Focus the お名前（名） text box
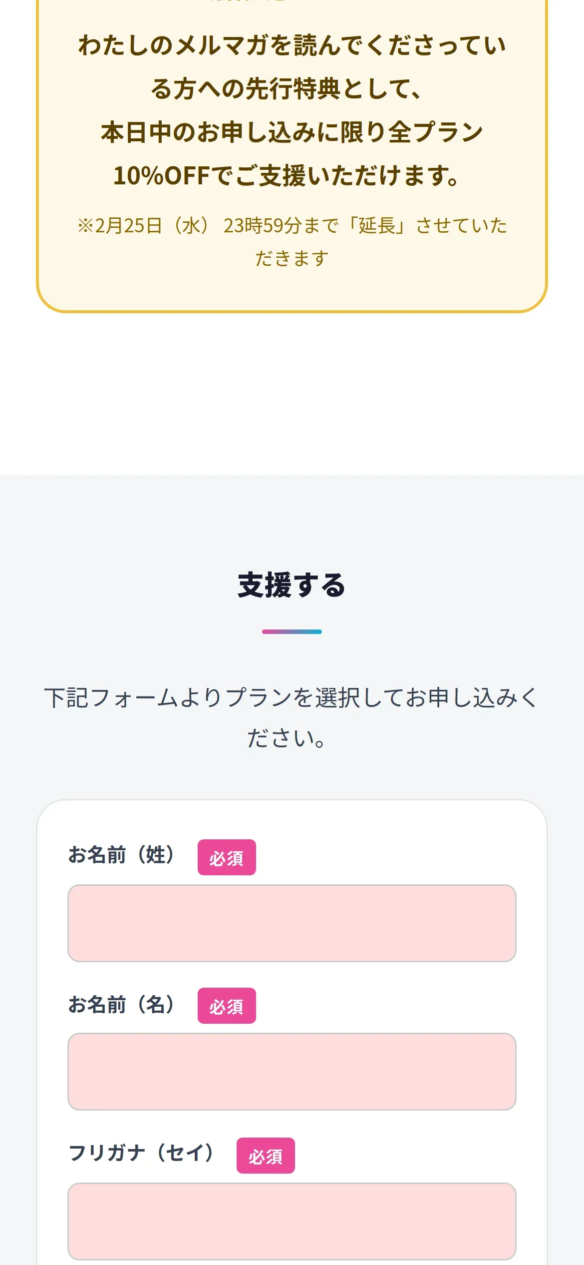This screenshot has width=584, height=1265. [292, 1071]
